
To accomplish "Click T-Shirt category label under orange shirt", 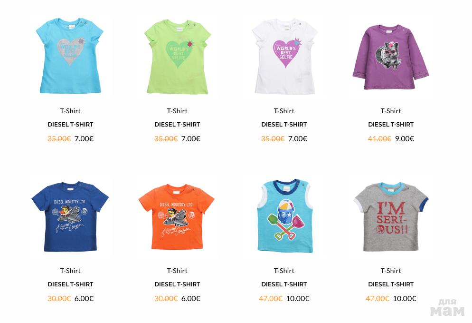I will pyautogui.click(x=177, y=271).
